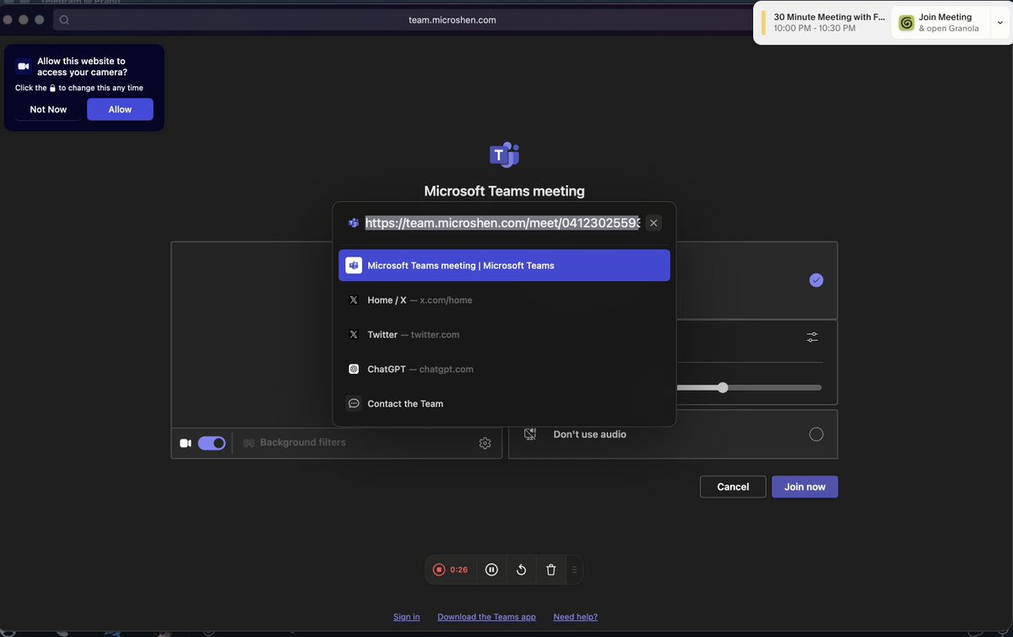The width and height of the screenshot is (1013, 637).
Task: Choose ChatGPT chatgpt.com suggestion
Action: pos(504,370)
